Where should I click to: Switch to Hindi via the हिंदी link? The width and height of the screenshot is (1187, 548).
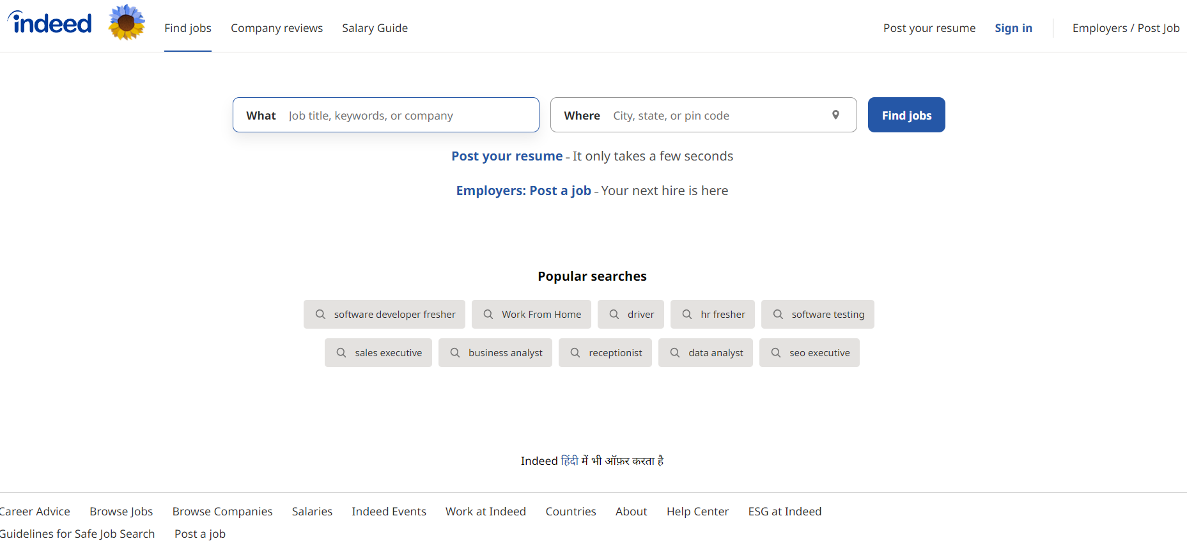click(x=570, y=461)
